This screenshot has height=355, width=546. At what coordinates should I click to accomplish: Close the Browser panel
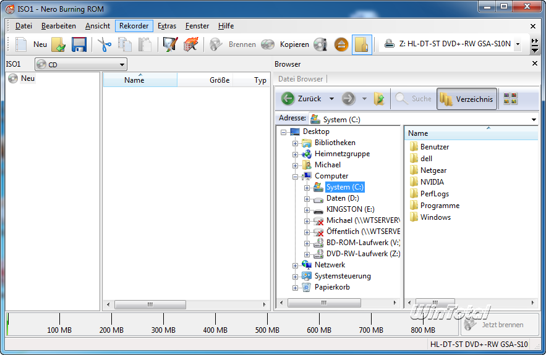tap(535, 63)
